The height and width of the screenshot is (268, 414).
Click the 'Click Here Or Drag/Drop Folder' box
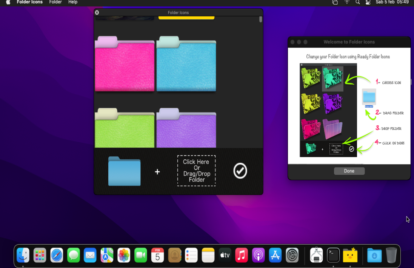[x=197, y=171]
